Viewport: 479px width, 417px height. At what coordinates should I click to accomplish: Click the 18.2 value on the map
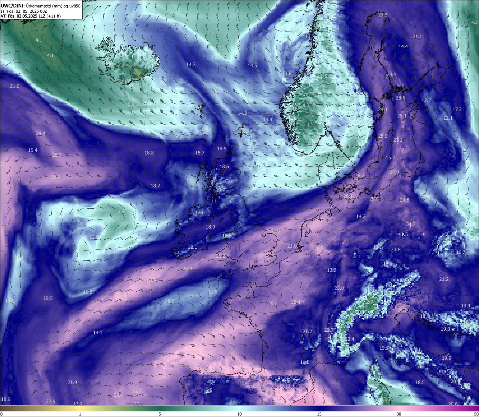155,186
